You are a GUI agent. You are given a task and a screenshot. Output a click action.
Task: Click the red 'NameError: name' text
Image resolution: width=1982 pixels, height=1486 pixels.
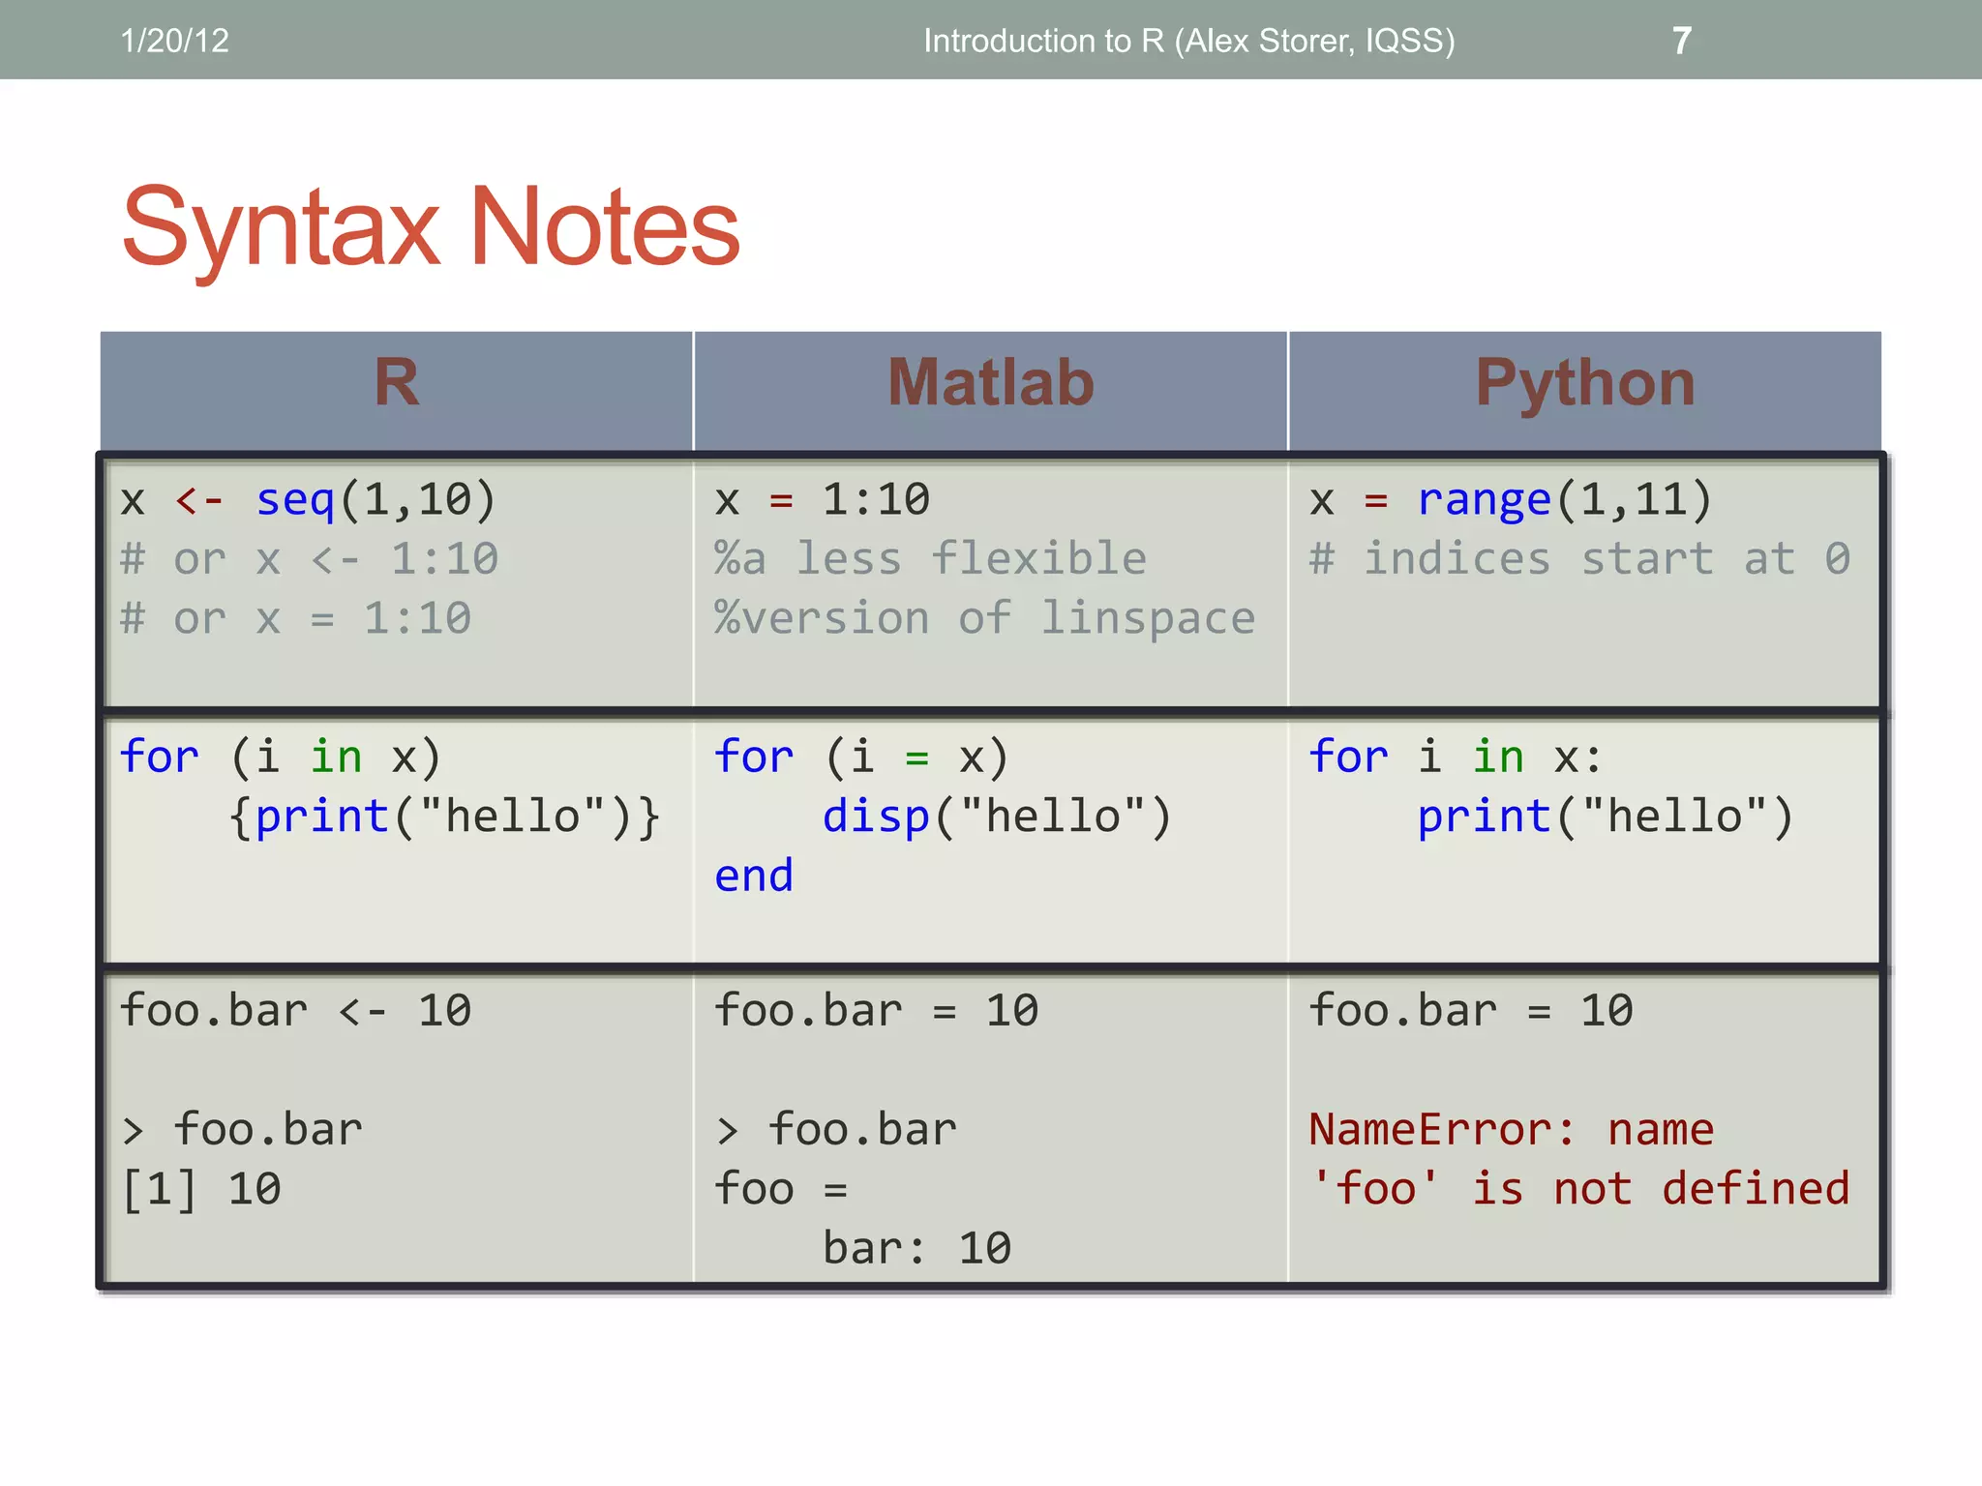tap(1511, 1130)
